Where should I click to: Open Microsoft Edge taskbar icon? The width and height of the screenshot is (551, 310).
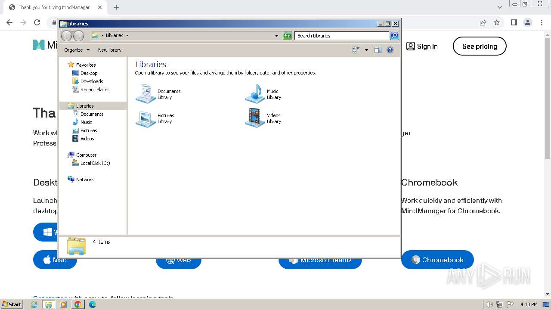(x=93, y=304)
